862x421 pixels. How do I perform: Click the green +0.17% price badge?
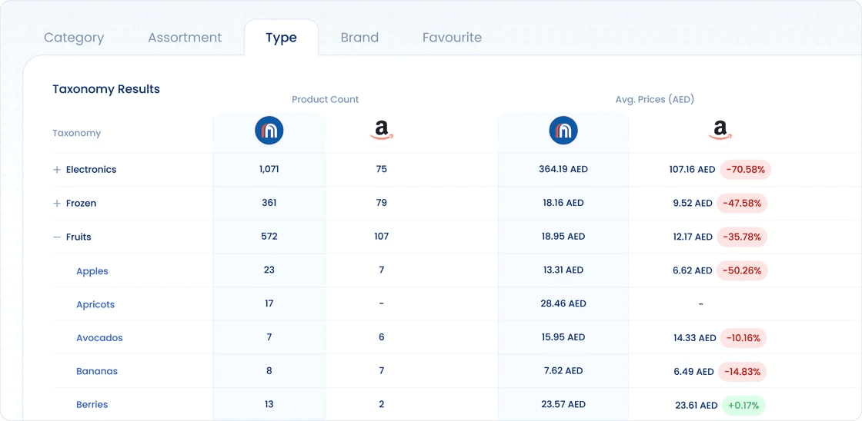(743, 406)
